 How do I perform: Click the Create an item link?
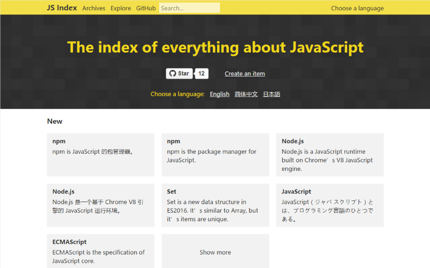[x=245, y=73]
